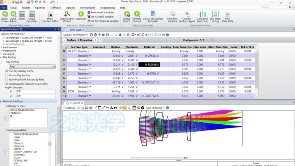Select CHENGDU in Catalogs To Use
The image size is (295, 166).
coord(15,113)
